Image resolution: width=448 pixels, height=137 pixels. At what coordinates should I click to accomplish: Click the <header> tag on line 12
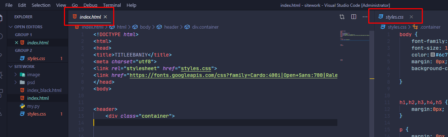coord(105,109)
